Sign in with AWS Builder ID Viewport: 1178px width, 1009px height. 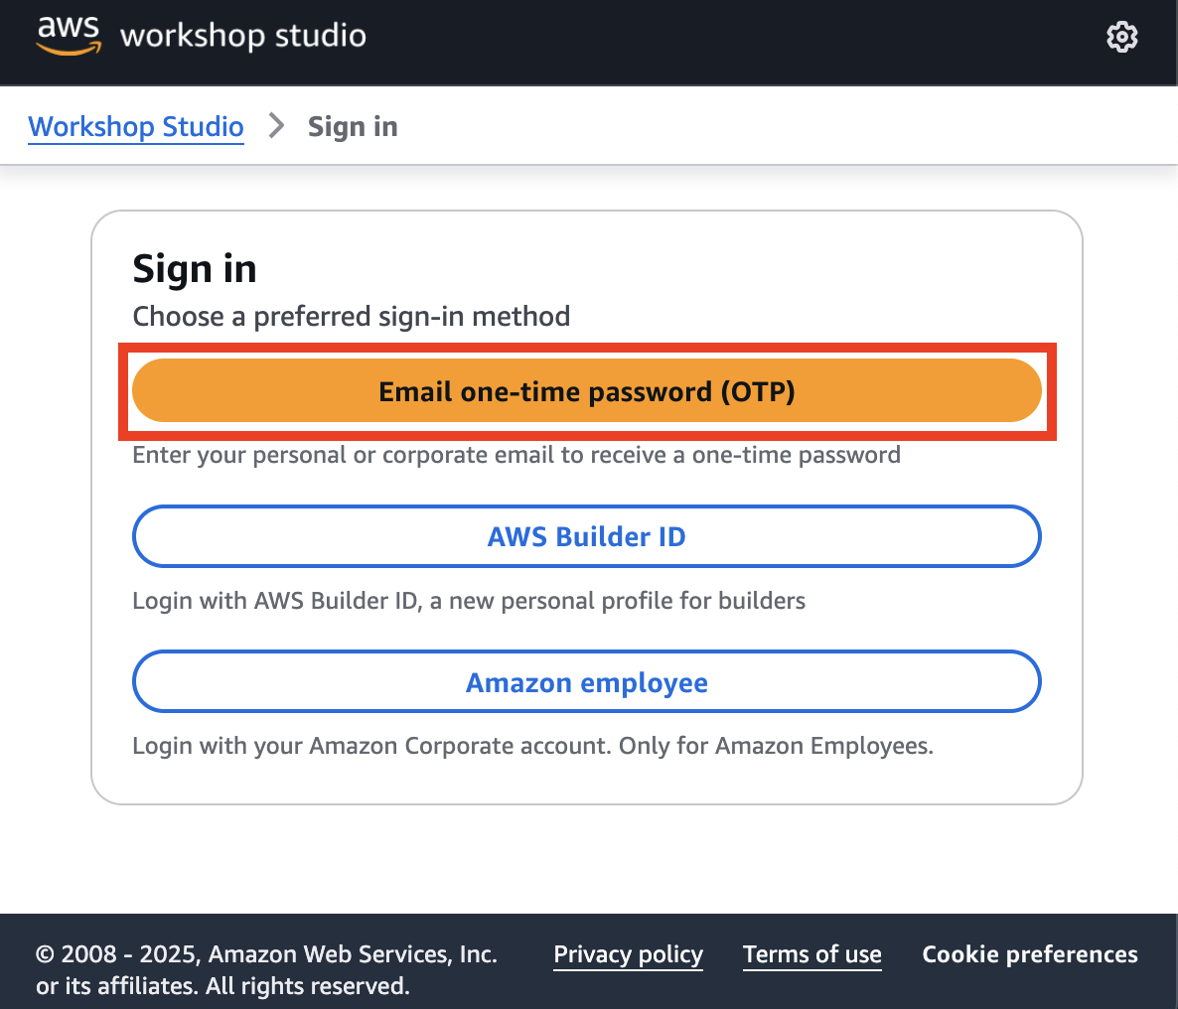point(586,536)
